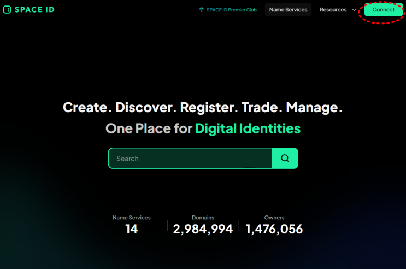The width and height of the screenshot is (406, 269).
Task: Click the Digital Identities headline text
Action: pyautogui.click(x=248, y=128)
